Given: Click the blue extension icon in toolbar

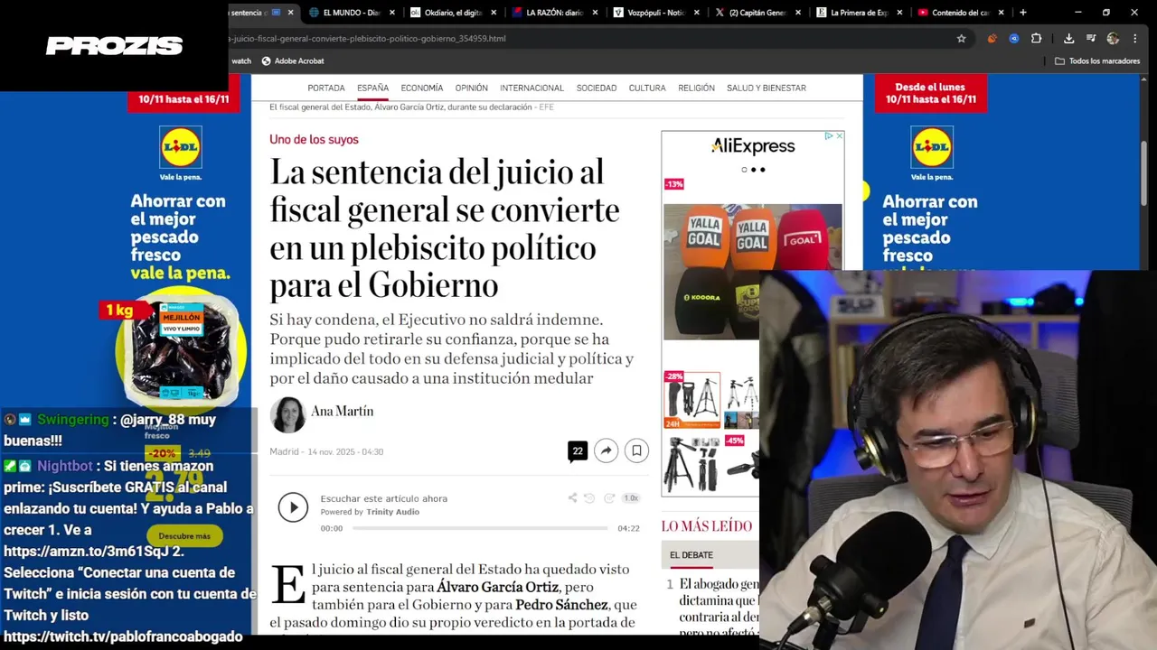Looking at the screenshot, I should pos(1014,39).
